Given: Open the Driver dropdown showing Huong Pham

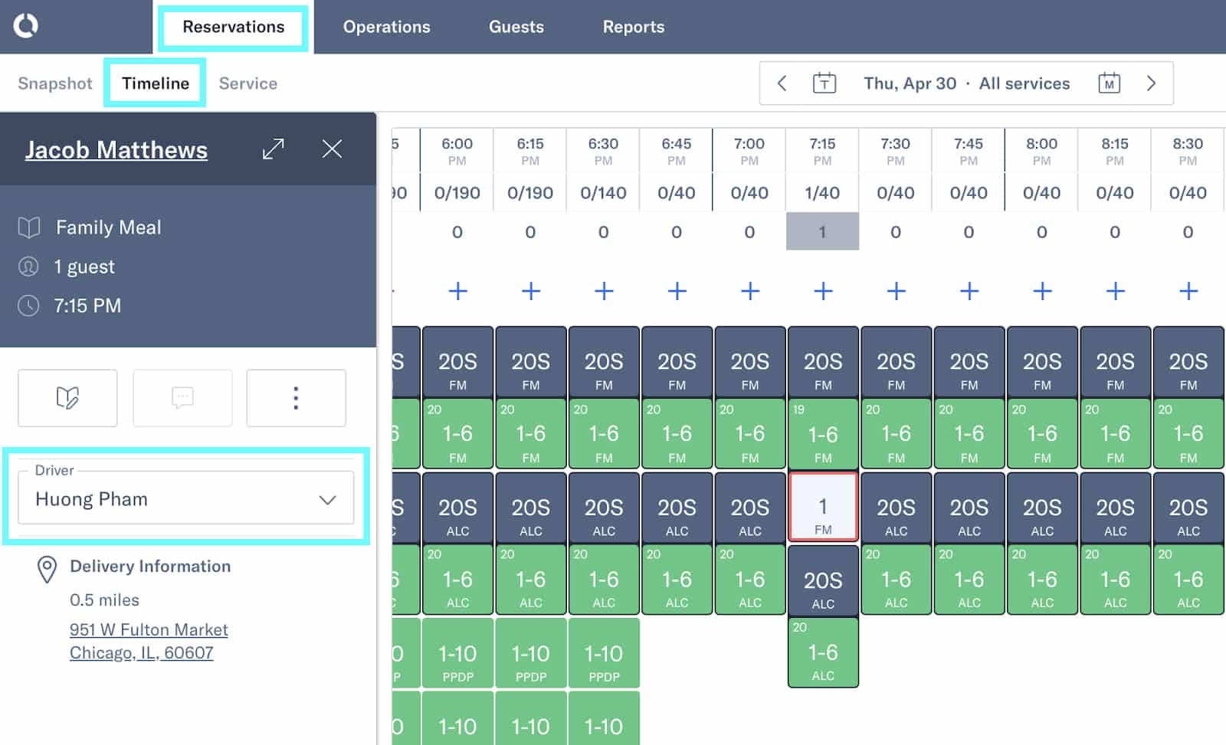Looking at the screenshot, I should [186, 499].
